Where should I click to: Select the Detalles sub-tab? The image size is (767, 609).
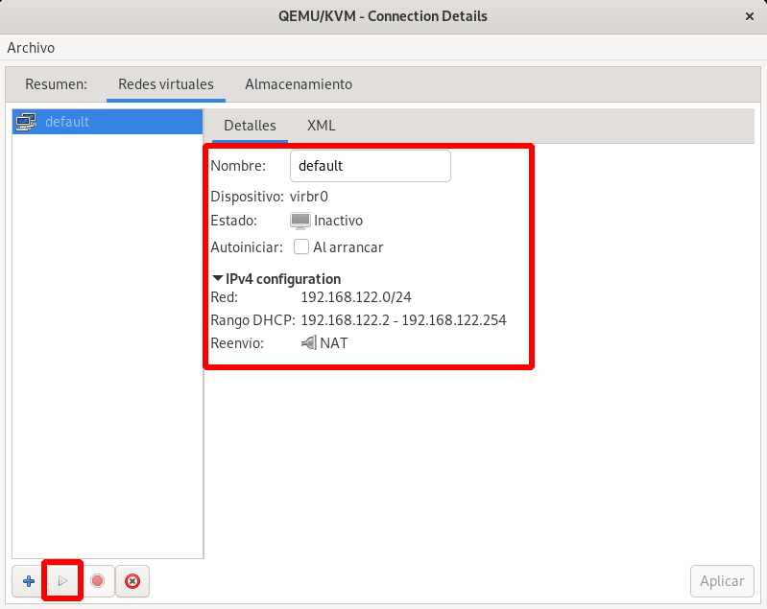click(250, 126)
